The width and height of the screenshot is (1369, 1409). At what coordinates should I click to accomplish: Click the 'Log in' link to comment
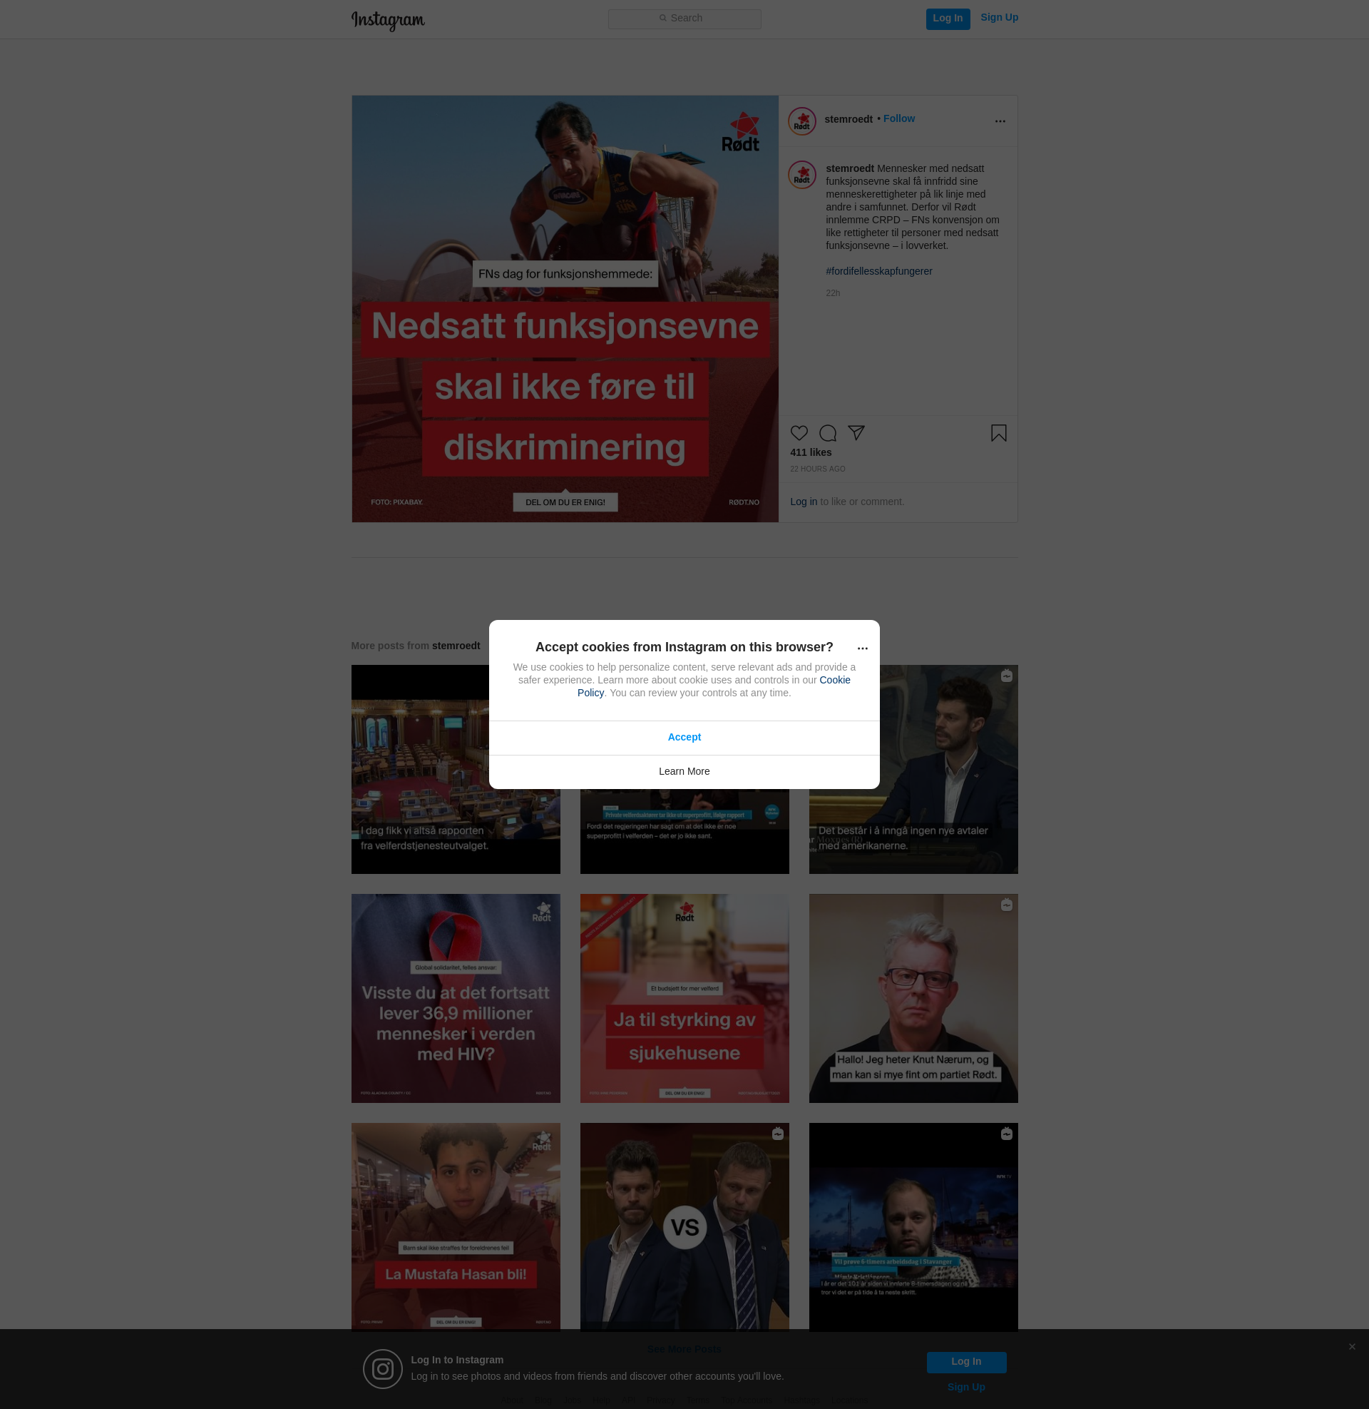tap(804, 502)
